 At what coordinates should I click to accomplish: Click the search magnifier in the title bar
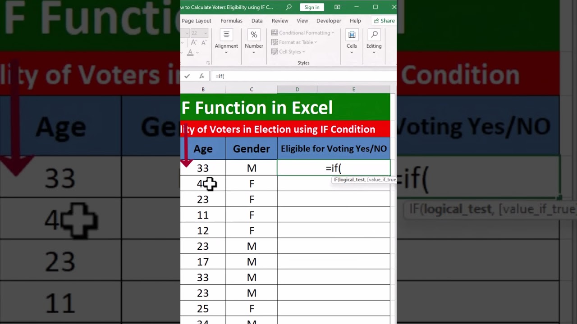[289, 7]
